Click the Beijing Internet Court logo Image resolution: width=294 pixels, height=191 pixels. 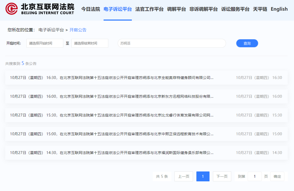tap(40, 9)
